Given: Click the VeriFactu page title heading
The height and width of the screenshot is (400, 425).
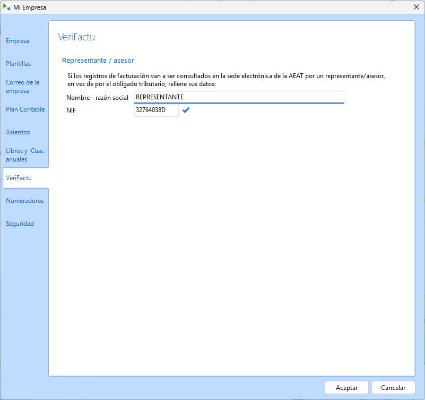Looking at the screenshot, I should [x=76, y=37].
